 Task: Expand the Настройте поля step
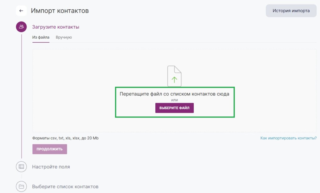pyautogui.click(x=51, y=167)
